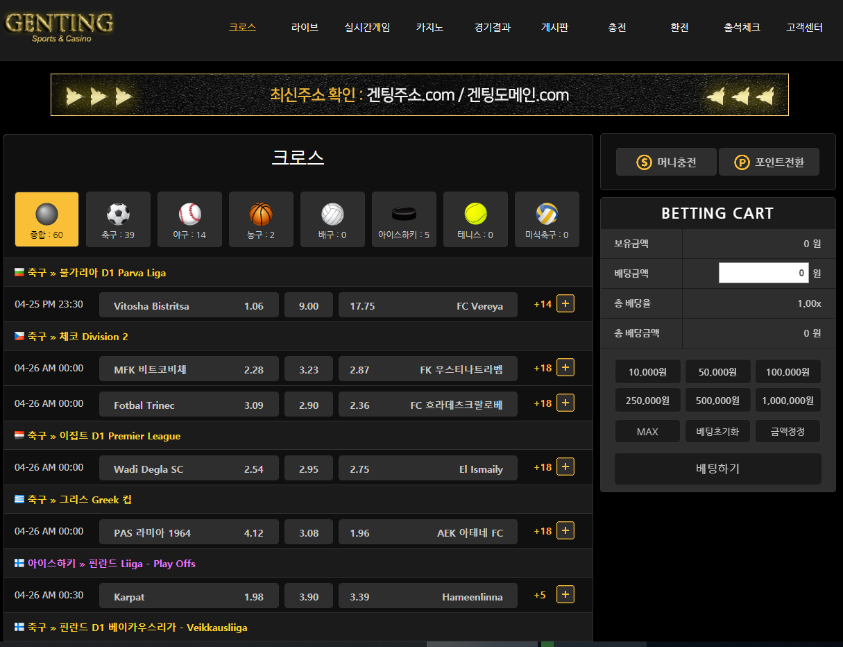Click the GENTING Sports & Casino logo
Viewport: 843px width, 647px height.
[60, 27]
